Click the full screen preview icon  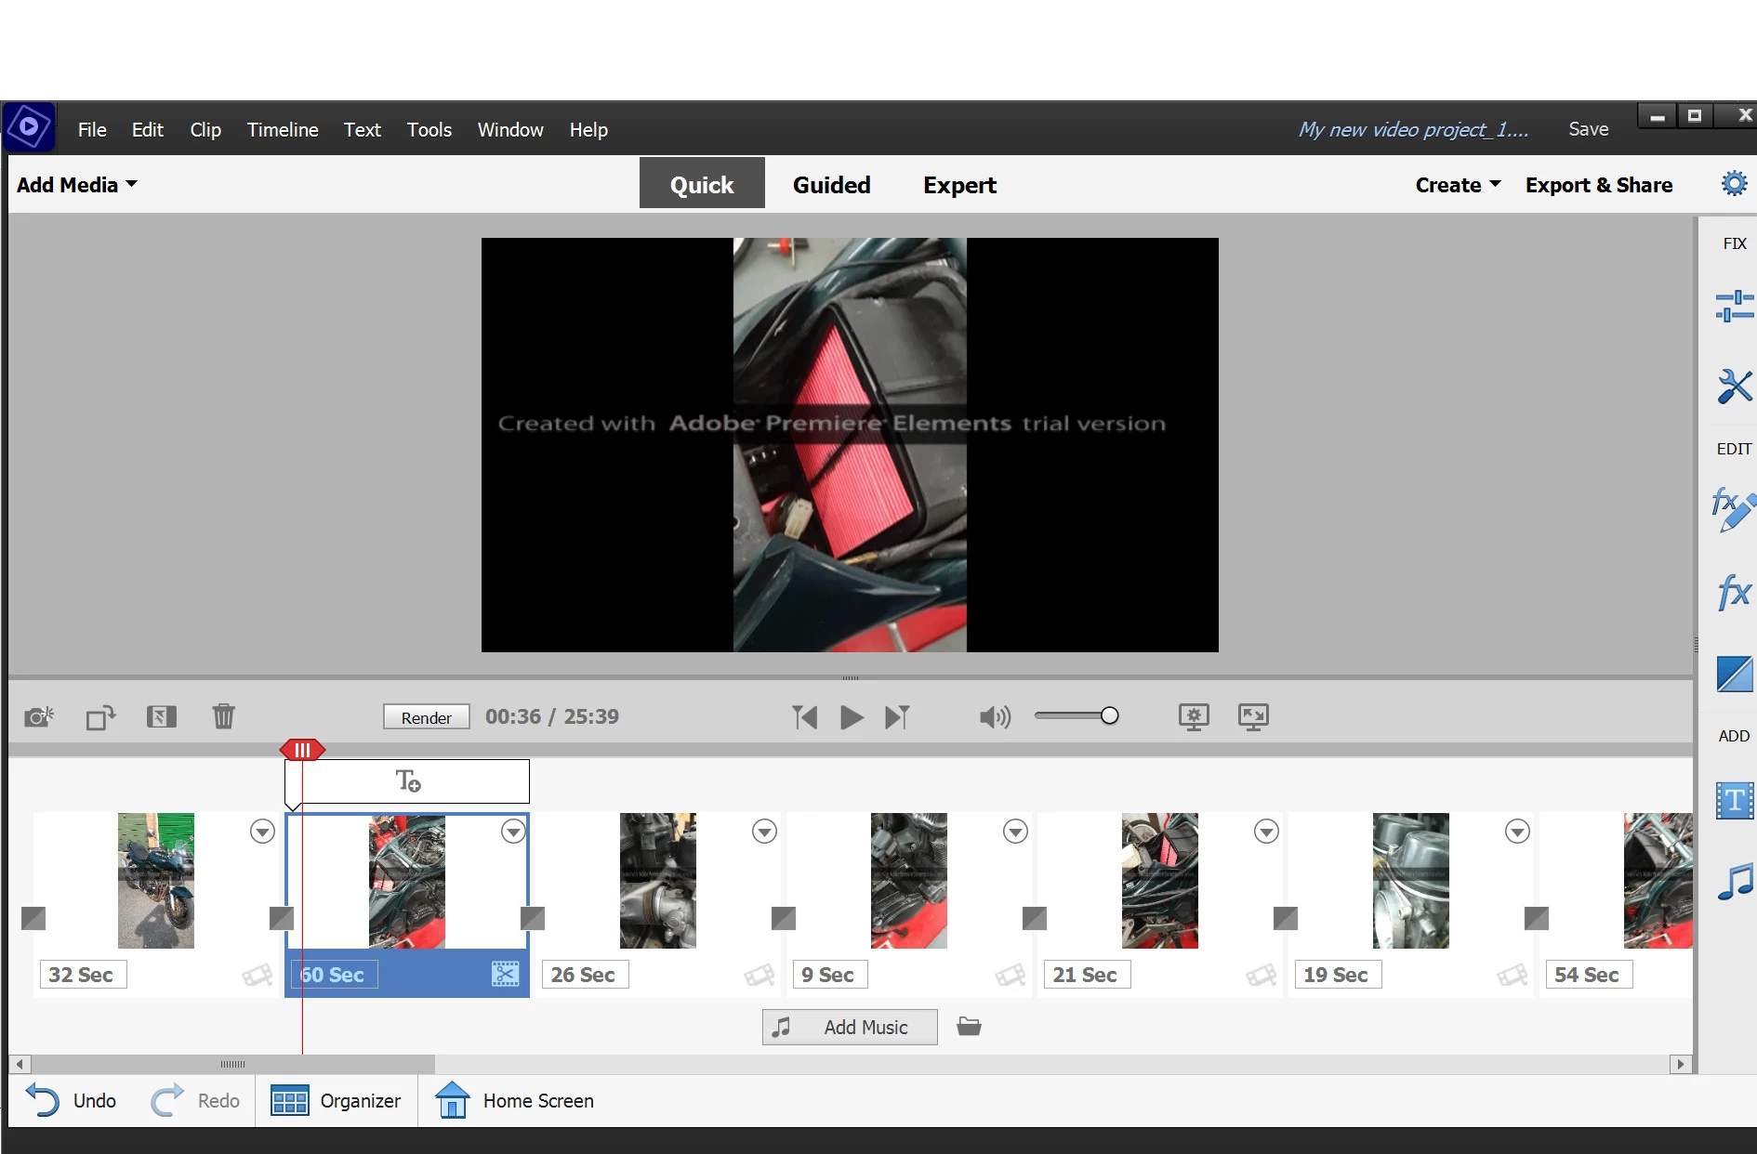pos(1253,716)
